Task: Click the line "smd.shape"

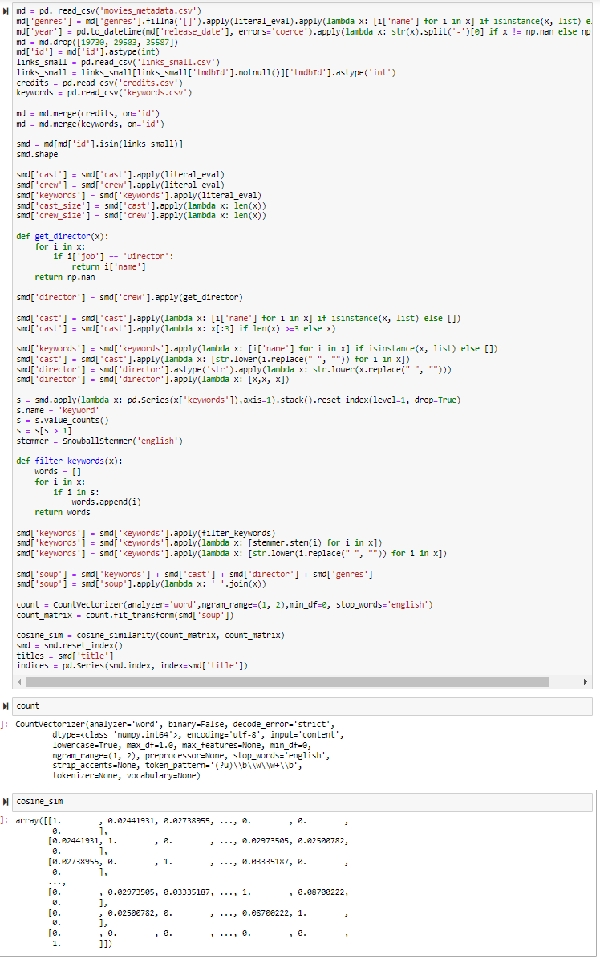Action: [x=38, y=154]
